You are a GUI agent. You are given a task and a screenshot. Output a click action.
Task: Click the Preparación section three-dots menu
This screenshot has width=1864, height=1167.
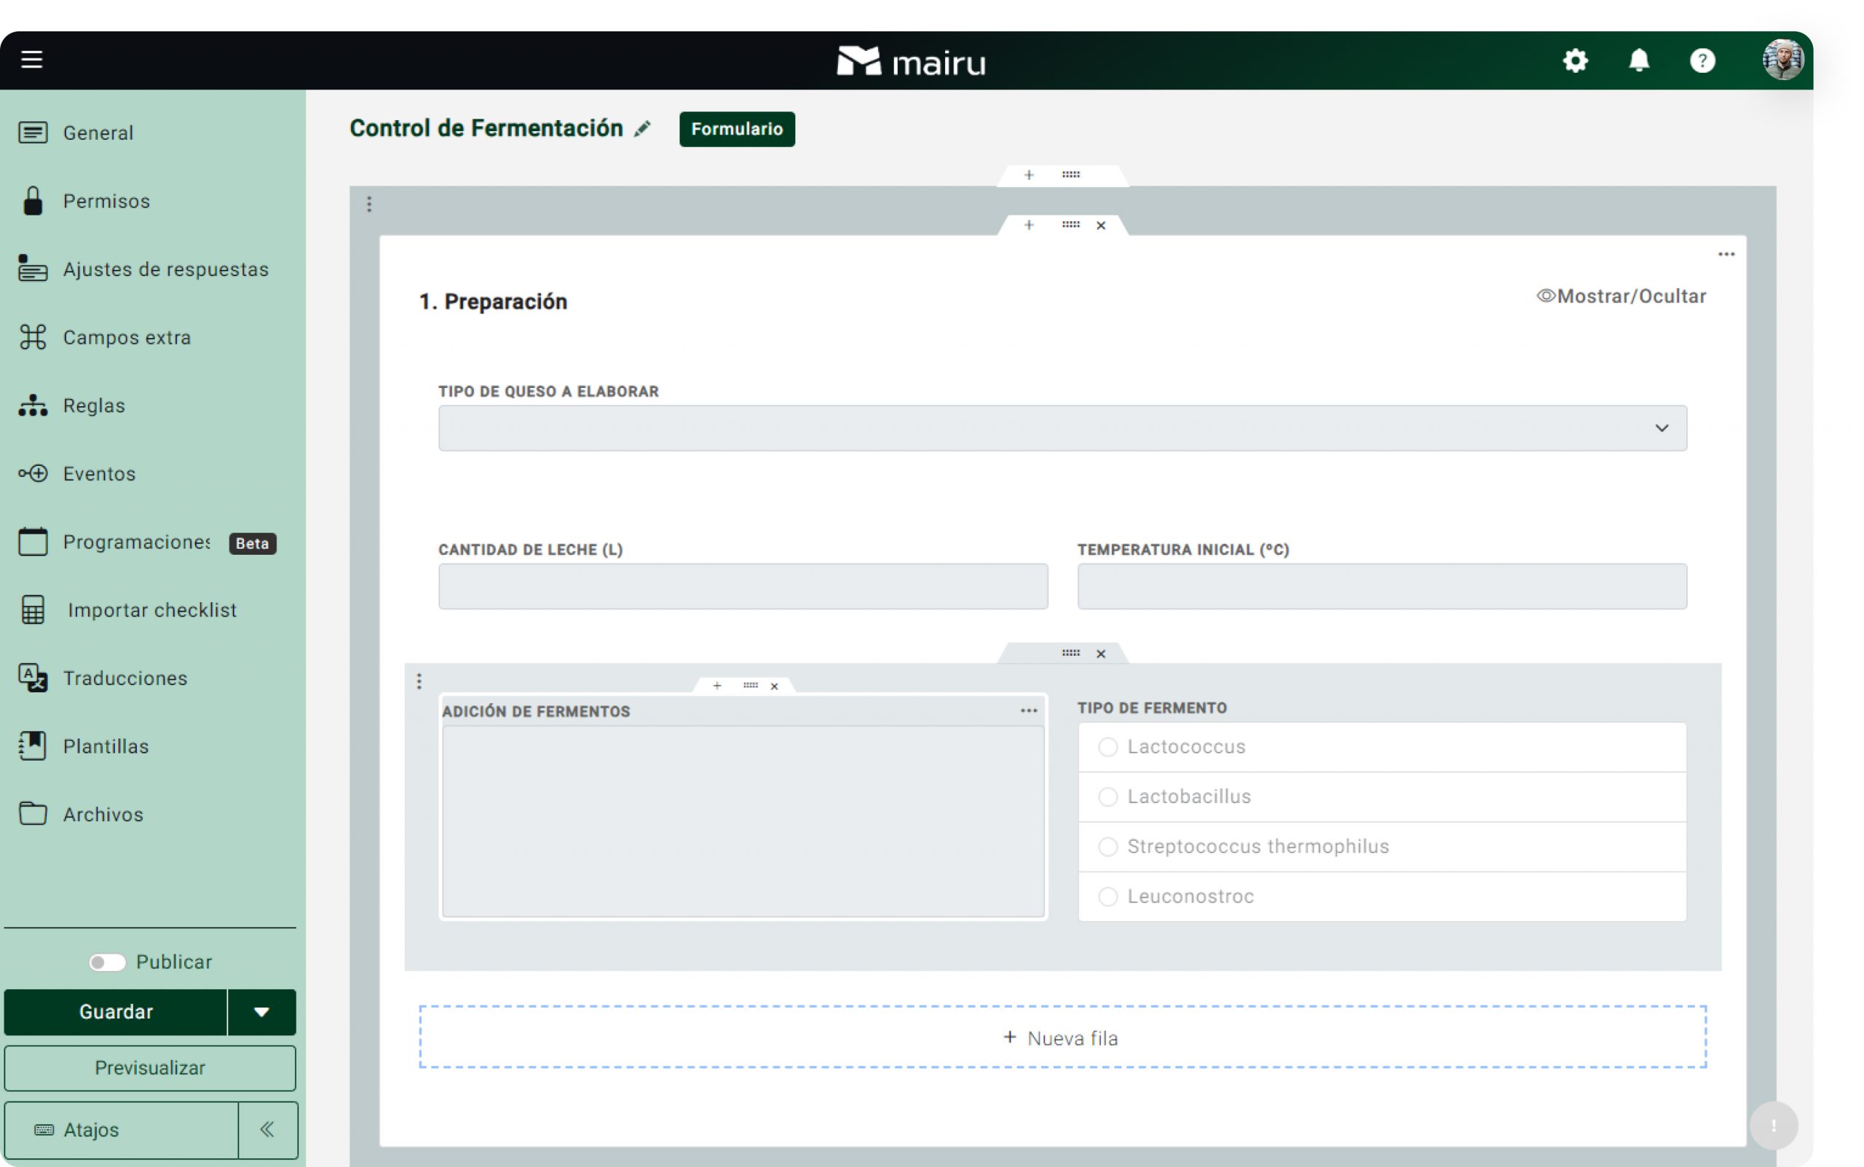pyautogui.click(x=1725, y=254)
